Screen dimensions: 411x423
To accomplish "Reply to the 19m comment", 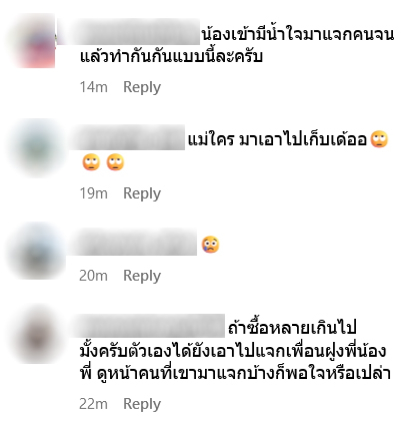I will 142,193.
